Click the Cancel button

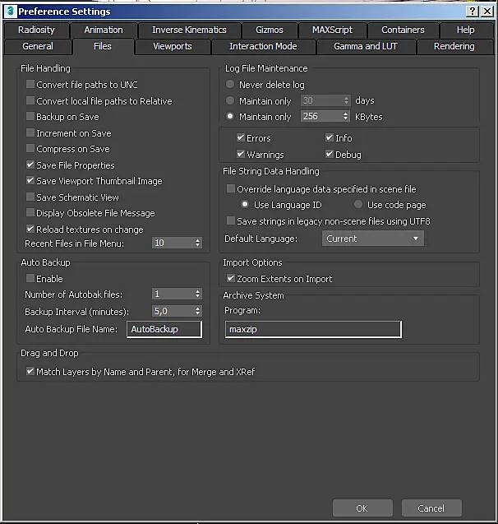tap(431, 508)
